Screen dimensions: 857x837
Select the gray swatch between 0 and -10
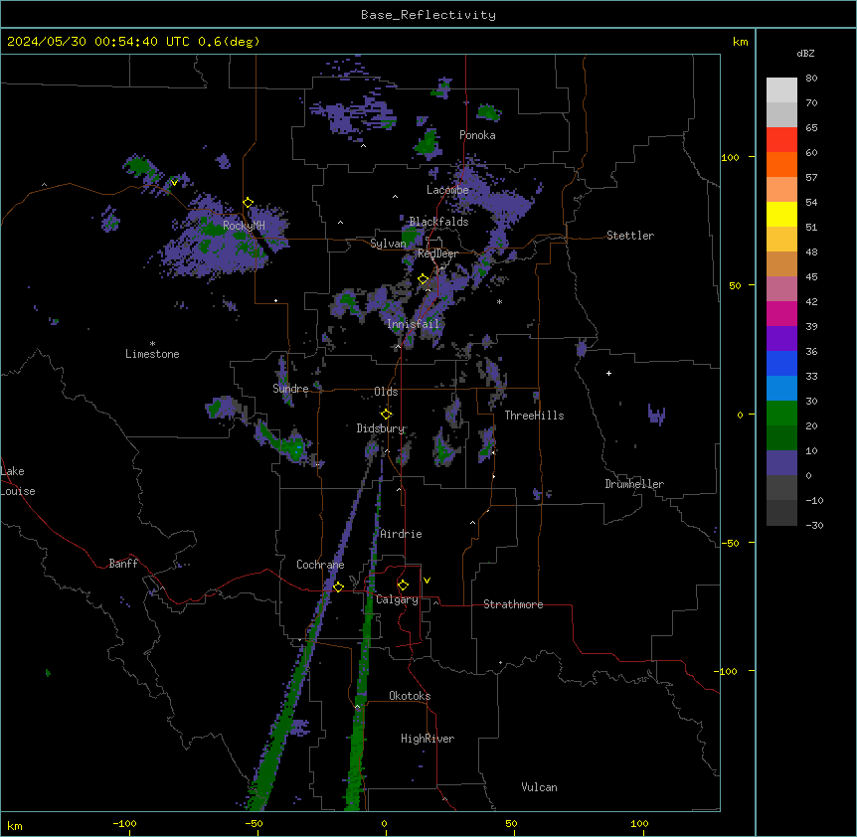(781, 488)
